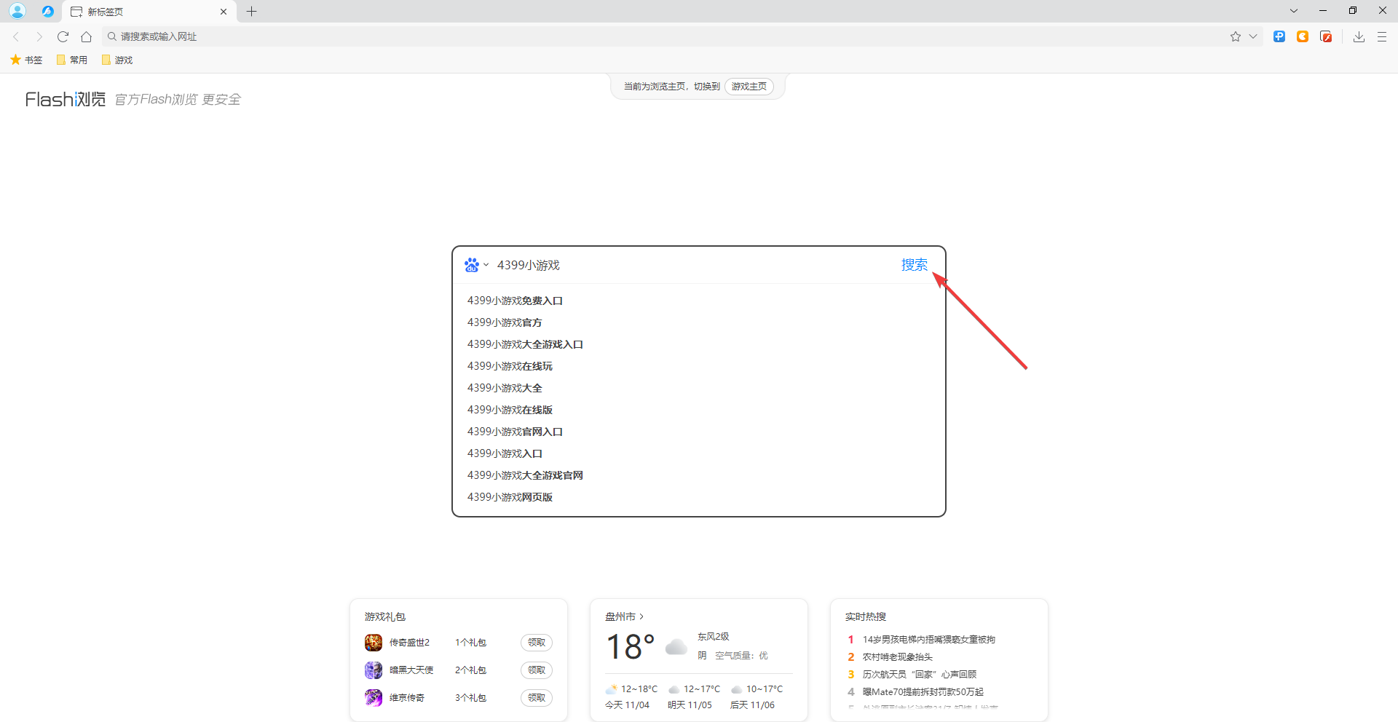Image resolution: width=1398 pixels, height=722 pixels.
Task: Open the red extension icon in the toolbar
Action: coord(1326,36)
